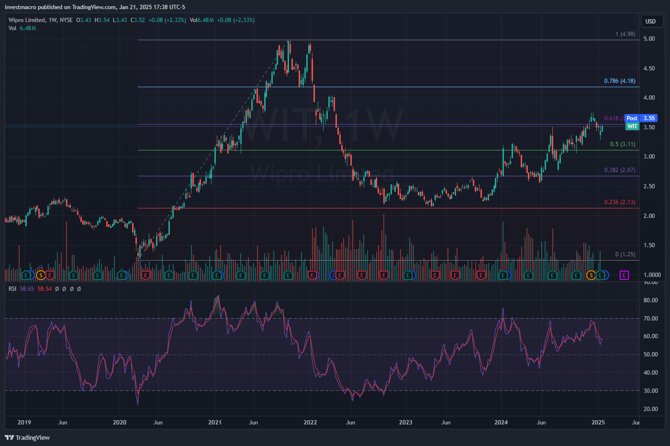Click the red earnings marker at July 2023

[x=455, y=275]
